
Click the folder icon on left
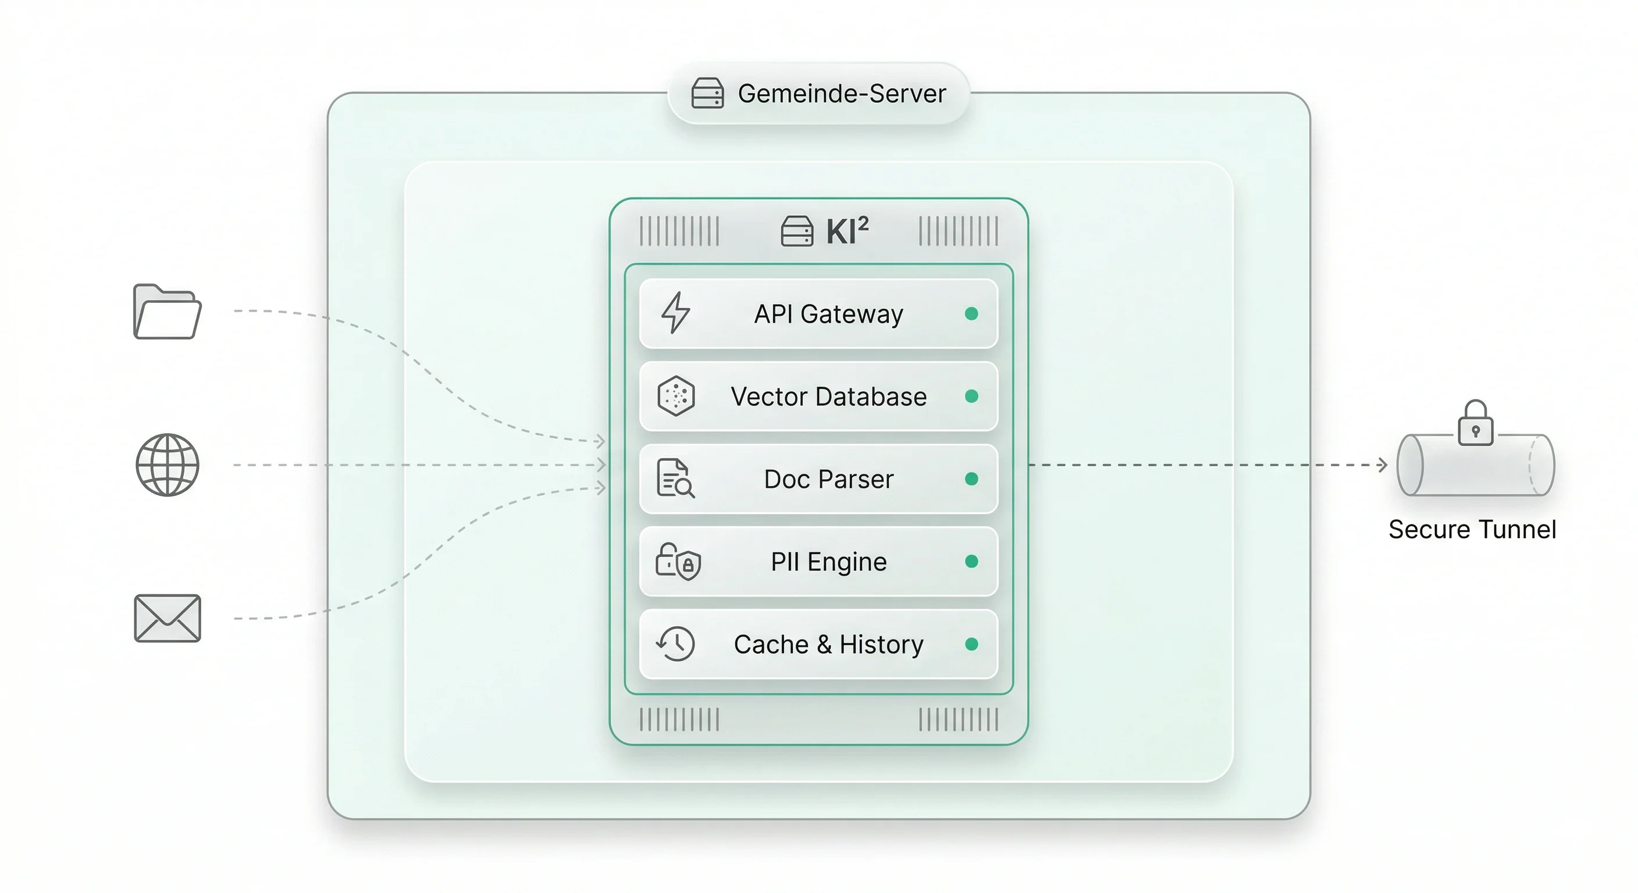(x=168, y=312)
